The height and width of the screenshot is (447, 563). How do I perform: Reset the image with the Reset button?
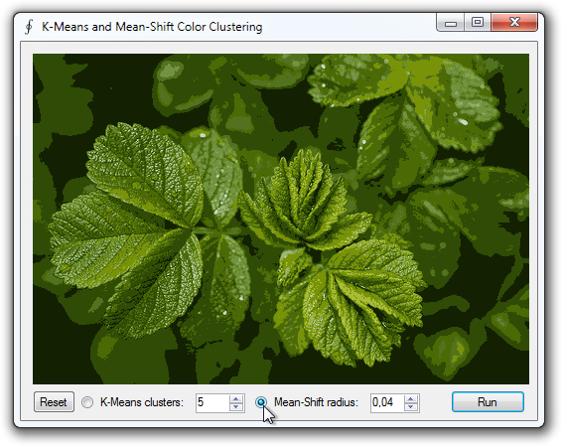point(54,402)
